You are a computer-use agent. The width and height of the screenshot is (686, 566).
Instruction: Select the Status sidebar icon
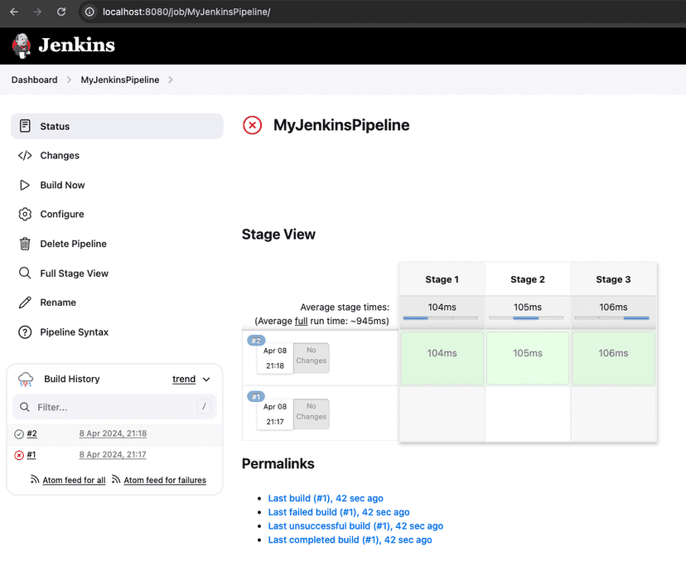(24, 126)
